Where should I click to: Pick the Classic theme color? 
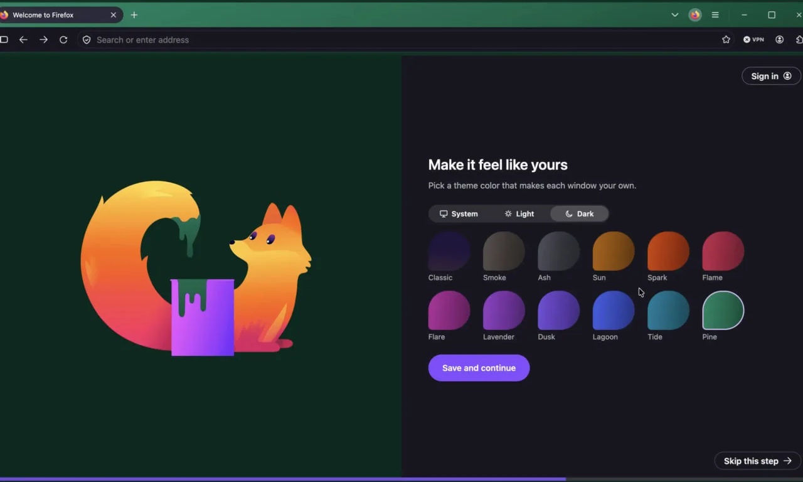(x=449, y=252)
